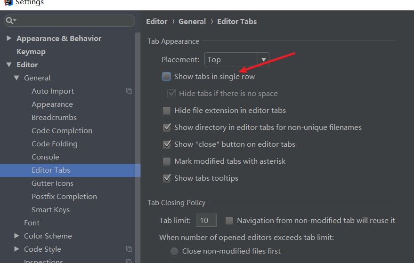Select Close non-modified files first
The image size is (414, 263).
174,251
